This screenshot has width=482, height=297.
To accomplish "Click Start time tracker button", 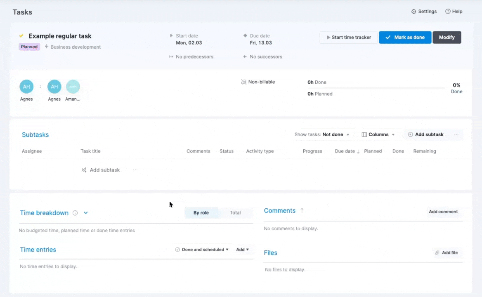I will [x=349, y=38].
